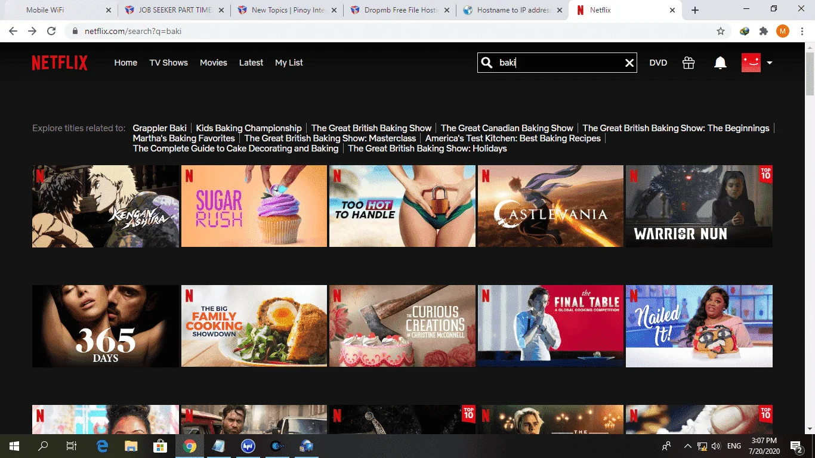Viewport: 815px width, 458px height.
Task: Bookmark this page with the star icon
Action: coord(721,31)
